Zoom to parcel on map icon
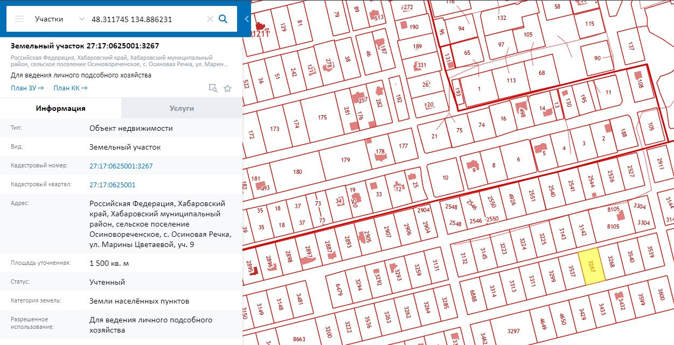 pyautogui.click(x=213, y=88)
